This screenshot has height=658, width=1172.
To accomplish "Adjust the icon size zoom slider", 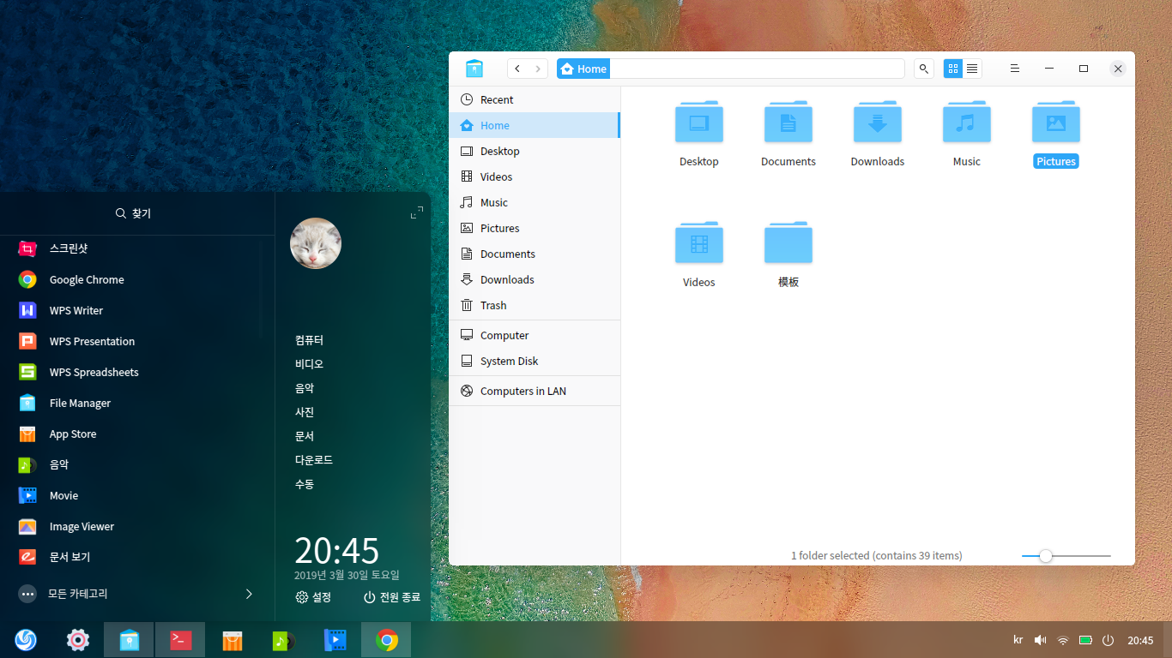I will (x=1045, y=556).
